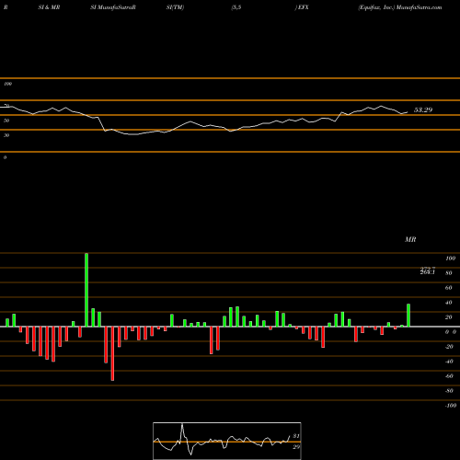460x460 pixels.
Task: Click the 30 label on RSI axis
Action: 6,135
